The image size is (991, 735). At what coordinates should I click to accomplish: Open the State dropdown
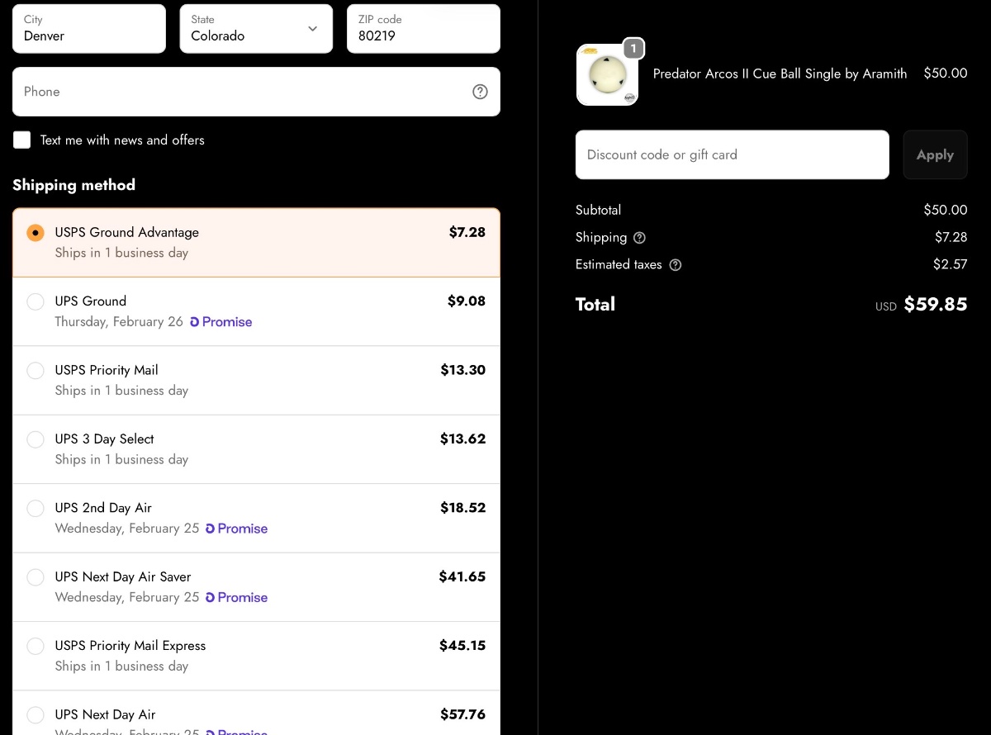[256, 29]
